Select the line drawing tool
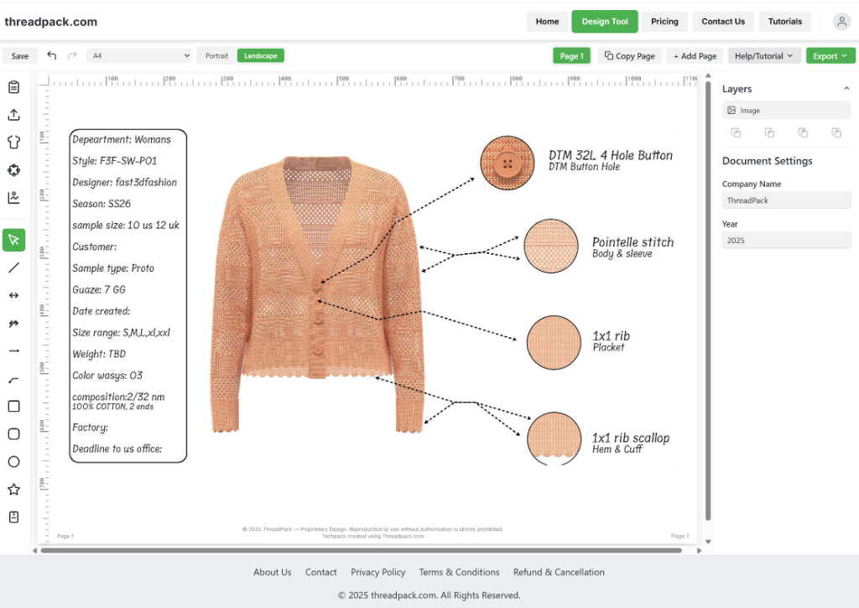 click(13, 267)
